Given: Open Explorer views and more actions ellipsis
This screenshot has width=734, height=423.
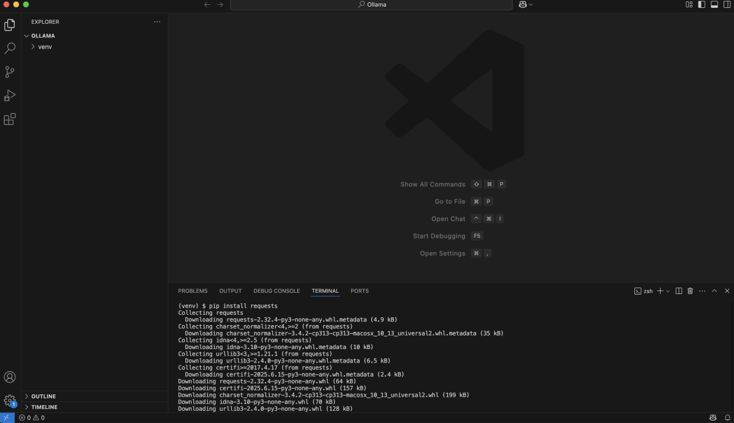Looking at the screenshot, I should point(157,22).
